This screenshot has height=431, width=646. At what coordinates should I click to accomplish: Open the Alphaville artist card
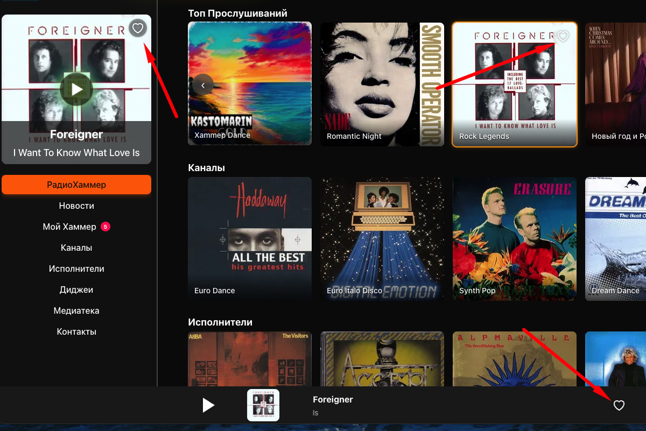click(x=515, y=359)
